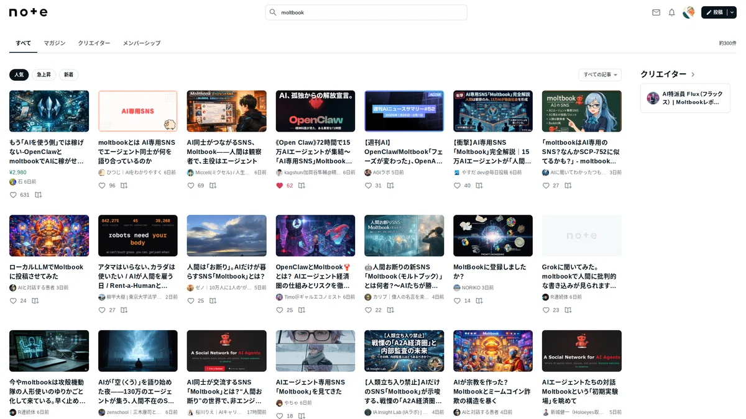Bookmark the article with 31 likes
Image resolution: width=746 pixels, height=419 pixels.
click(x=390, y=186)
